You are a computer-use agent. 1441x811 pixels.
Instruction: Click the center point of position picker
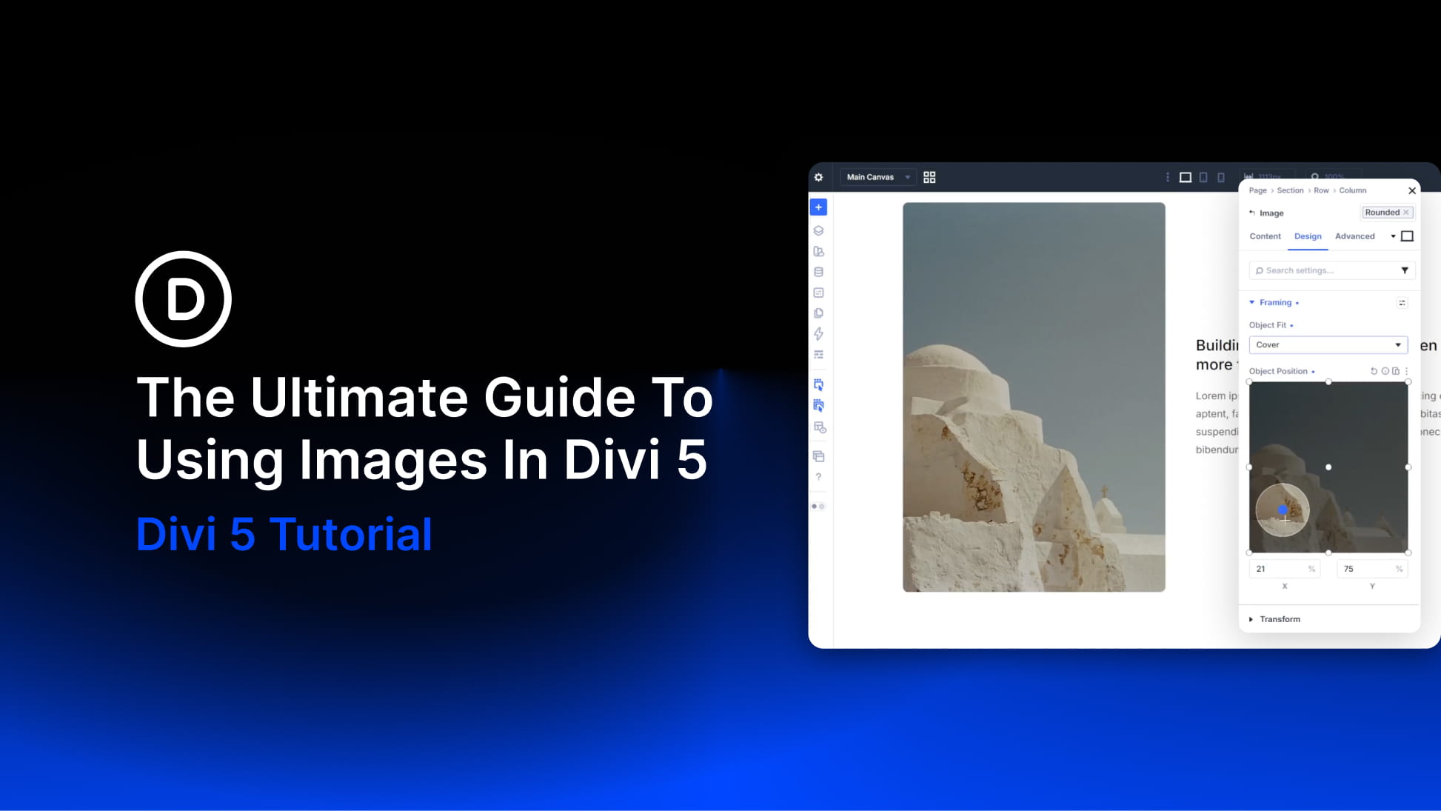tap(1328, 467)
